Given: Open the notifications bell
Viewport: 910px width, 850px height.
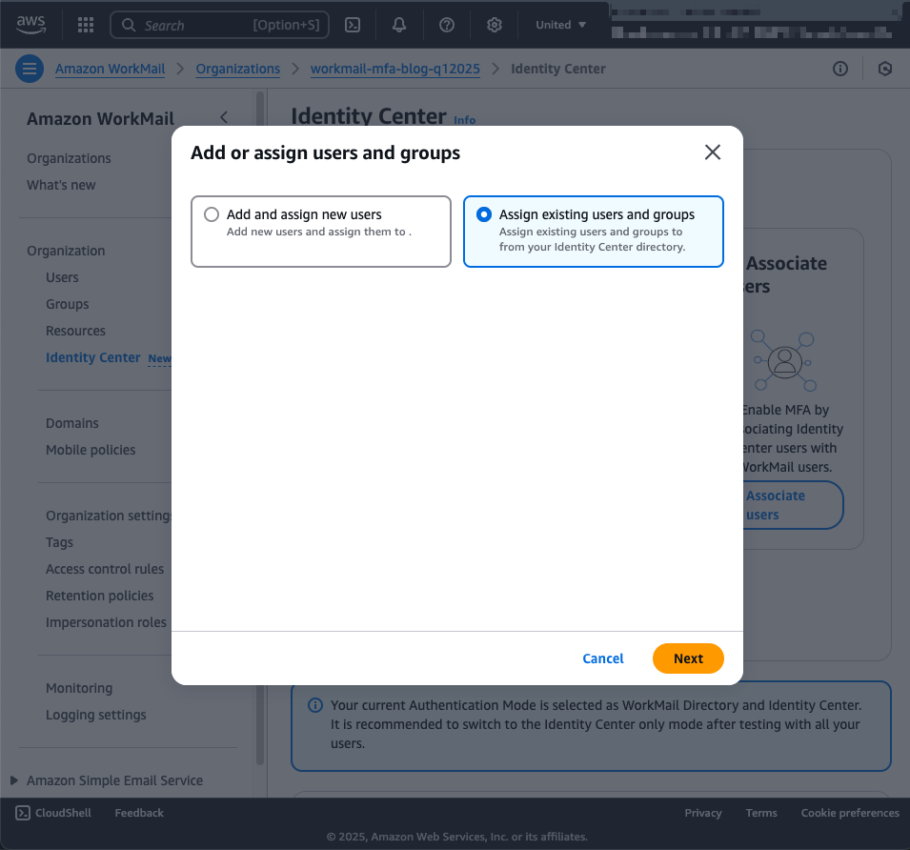Looking at the screenshot, I should coord(399,24).
